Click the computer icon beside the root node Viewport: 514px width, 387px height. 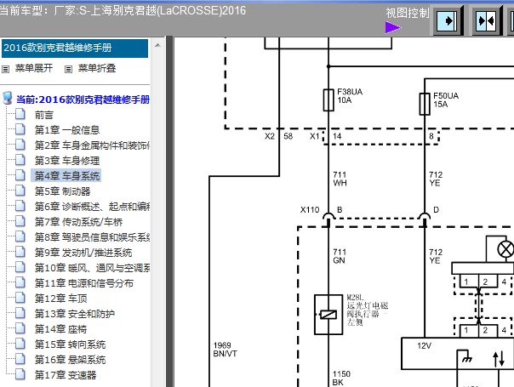point(8,98)
